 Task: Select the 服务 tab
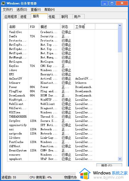click(39, 16)
